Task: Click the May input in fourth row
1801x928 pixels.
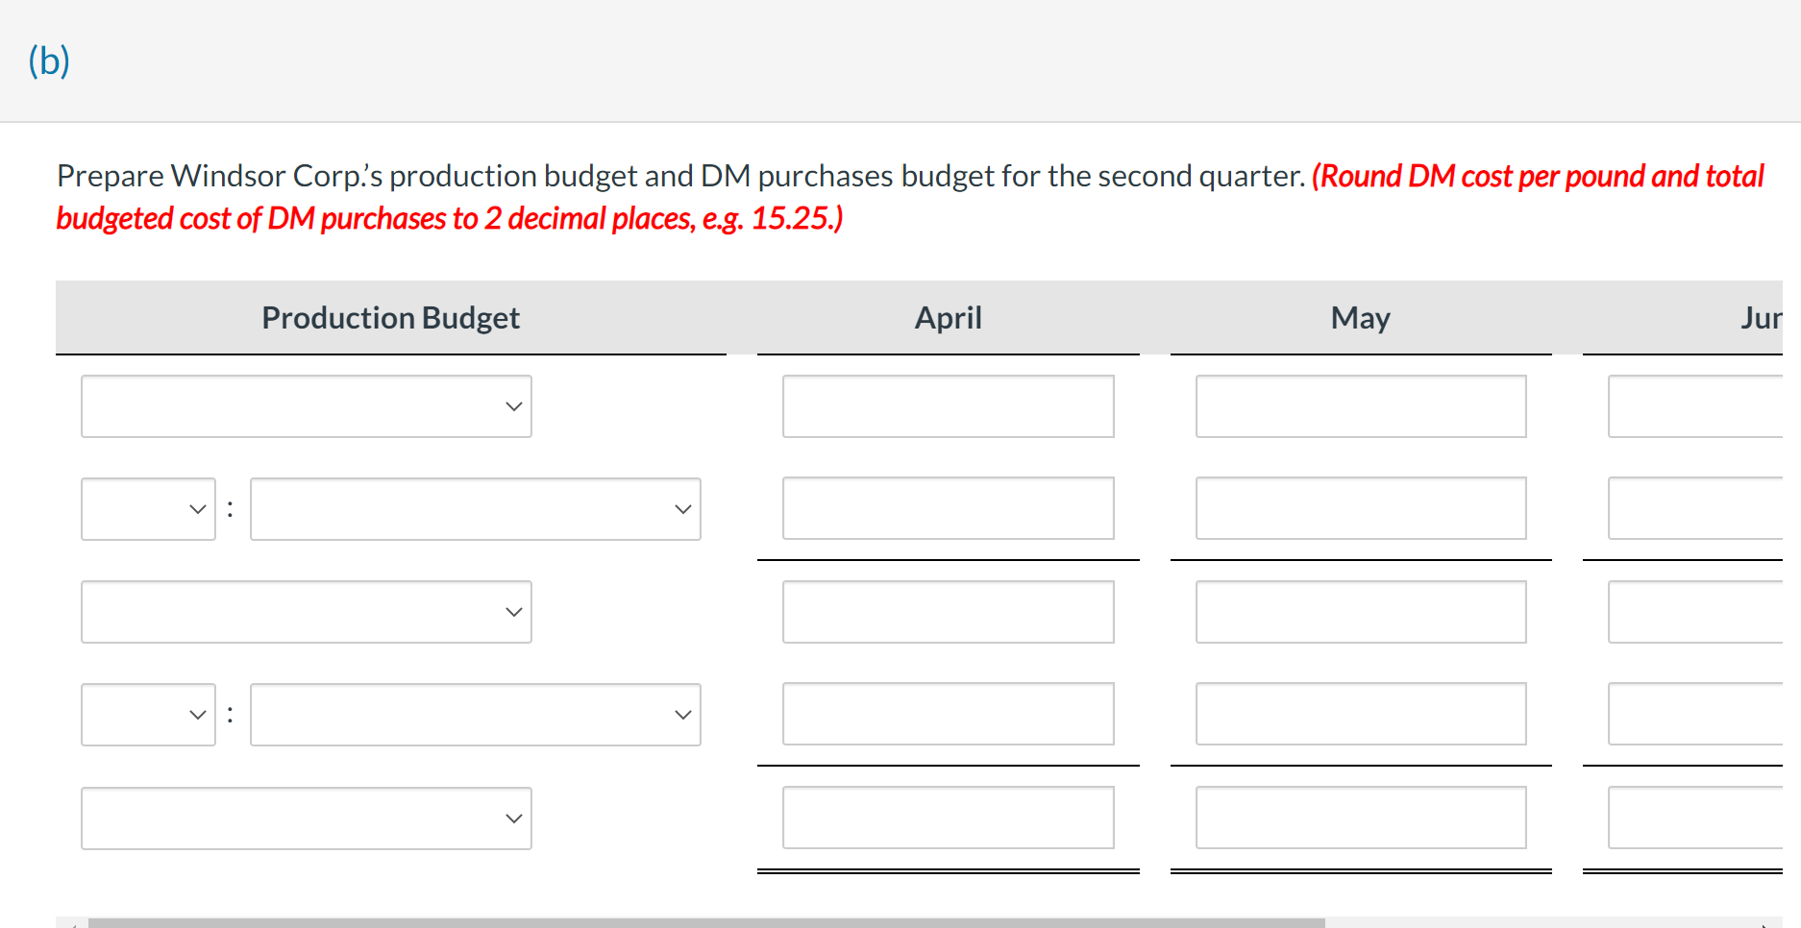Action: pyautogui.click(x=1361, y=714)
